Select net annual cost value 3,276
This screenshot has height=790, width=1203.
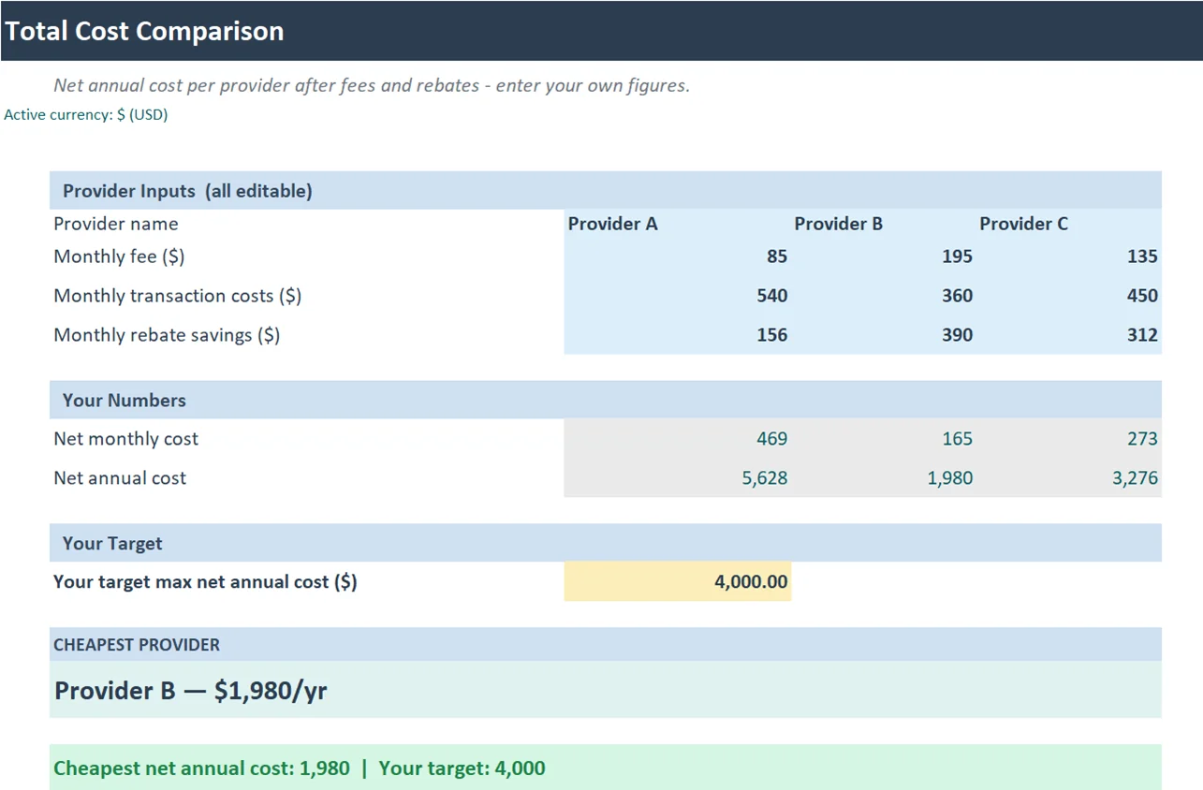tap(1069, 477)
